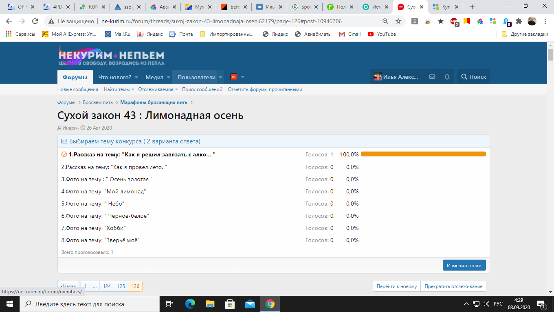This screenshot has width=554, height=312.
Task: Click poll option 'Фото на тему: "Хобби"'
Action: point(94,228)
